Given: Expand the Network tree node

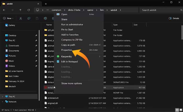Looking at the screenshot, I should click(x=3, y=102).
